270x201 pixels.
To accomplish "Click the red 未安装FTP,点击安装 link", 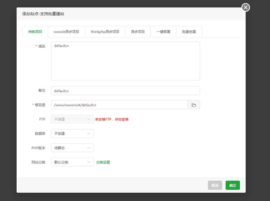I will point(112,119).
